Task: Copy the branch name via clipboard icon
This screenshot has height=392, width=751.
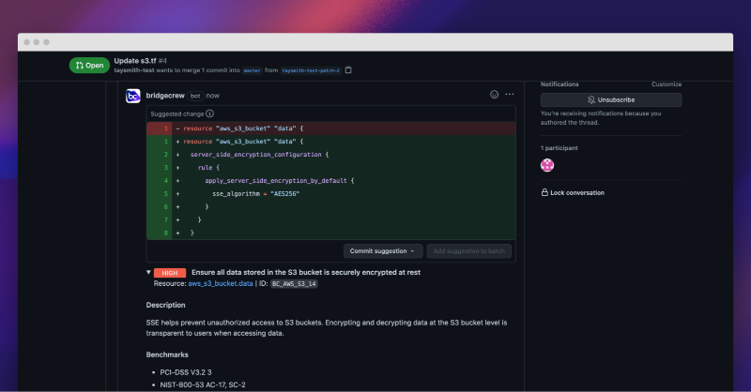Action: click(x=348, y=70)
